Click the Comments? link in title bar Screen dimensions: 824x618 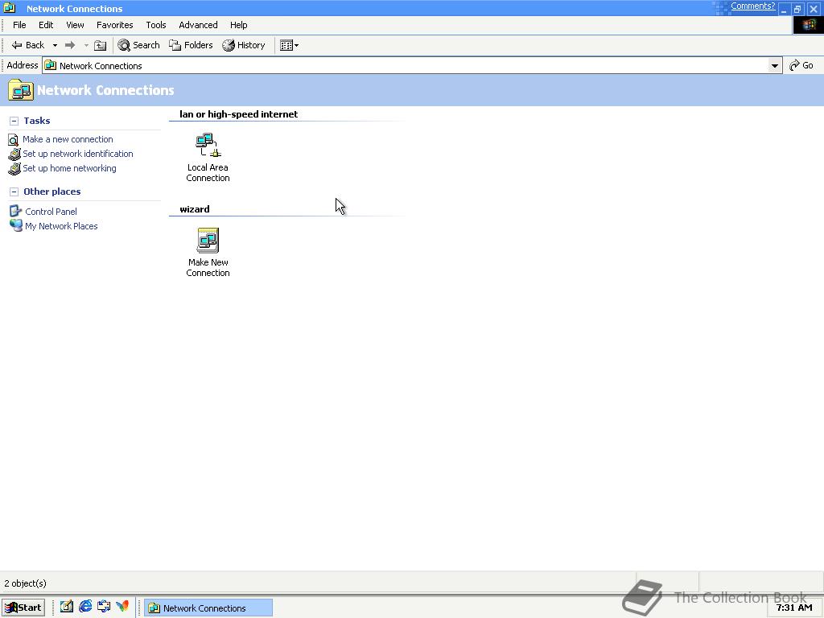click(x=752, y=6)
